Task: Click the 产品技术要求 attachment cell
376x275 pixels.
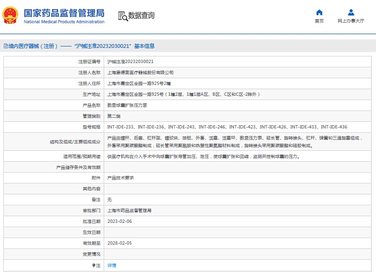Action: point(121,178)
